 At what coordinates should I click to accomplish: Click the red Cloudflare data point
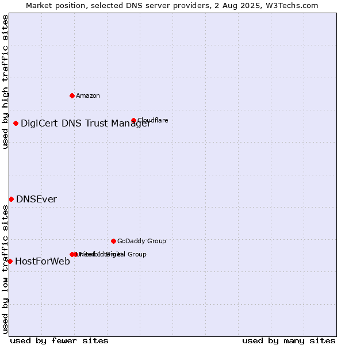tap(133, 120)
